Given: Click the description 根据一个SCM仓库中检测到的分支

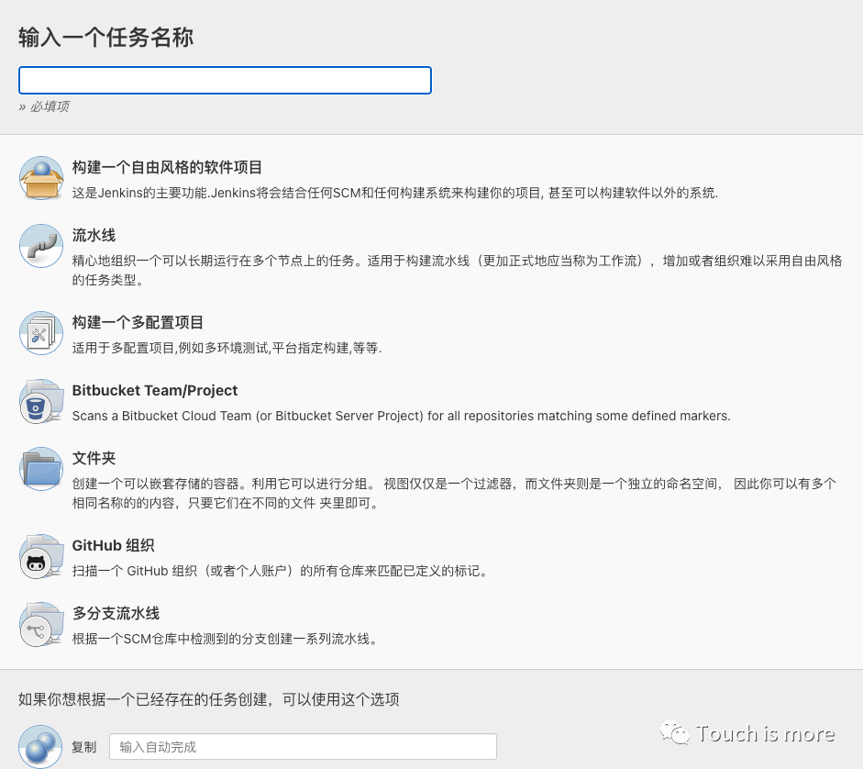Looking at the screenshot, I should (x=224, y=639).
